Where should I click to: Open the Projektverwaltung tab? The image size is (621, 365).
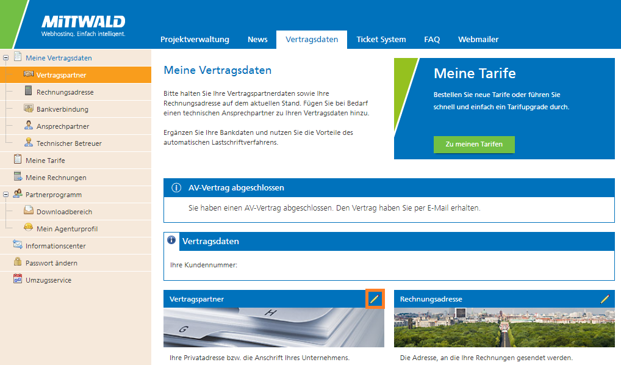tap(195, 39)
